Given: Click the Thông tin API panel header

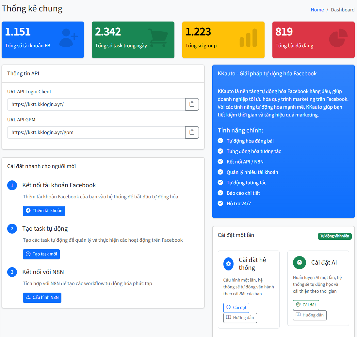Looking at the screenshot, I should click(23, 74).
